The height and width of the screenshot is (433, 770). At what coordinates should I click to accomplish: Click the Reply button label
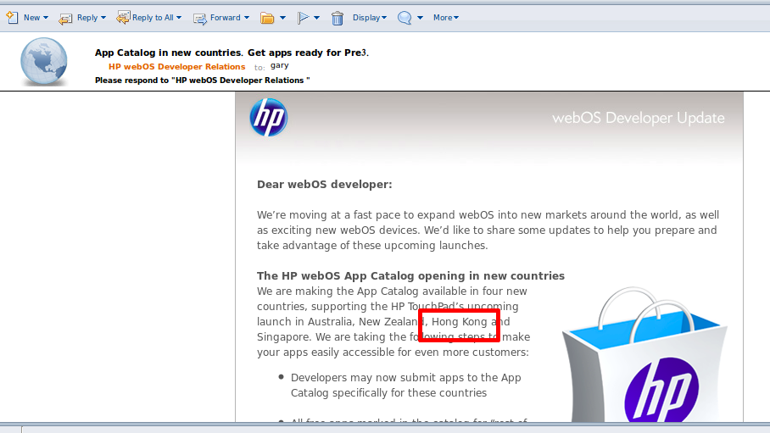pyautogui.click(x=87, y=18)
